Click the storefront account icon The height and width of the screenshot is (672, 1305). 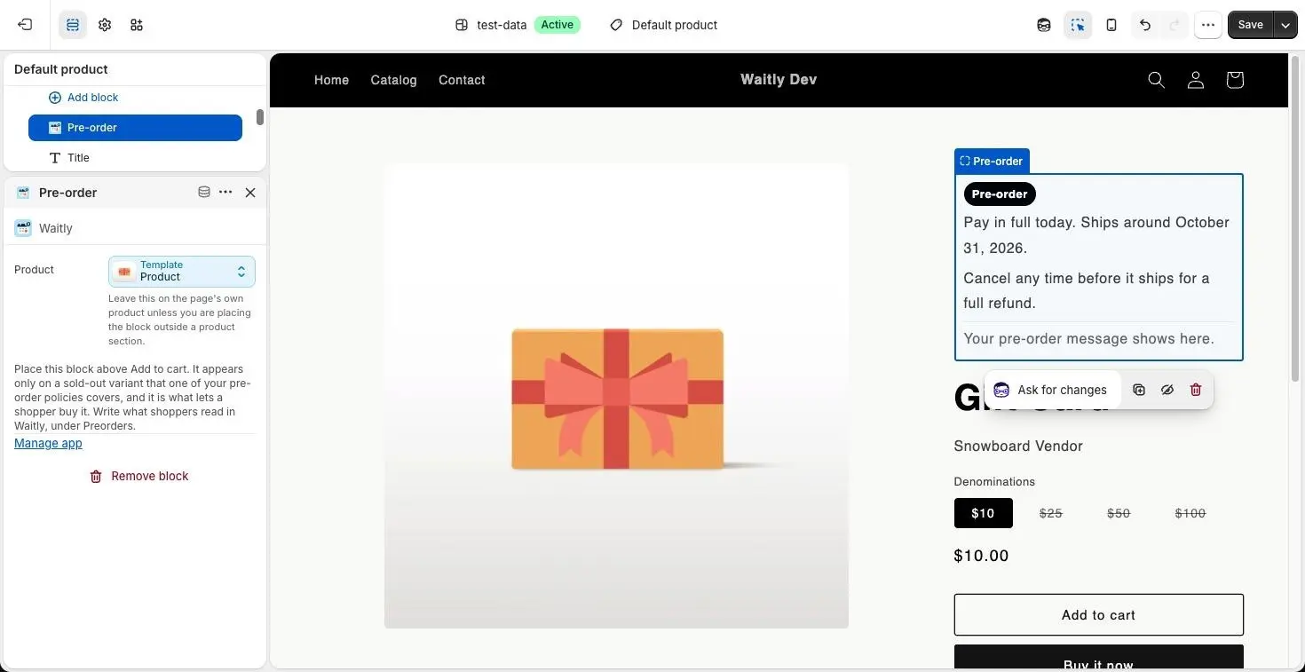pyautogui.click(x=1196, y=80)
